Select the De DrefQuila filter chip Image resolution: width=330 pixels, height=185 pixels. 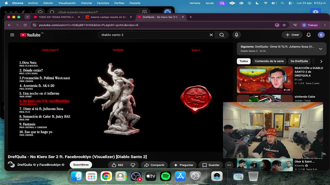pos(299,61)
